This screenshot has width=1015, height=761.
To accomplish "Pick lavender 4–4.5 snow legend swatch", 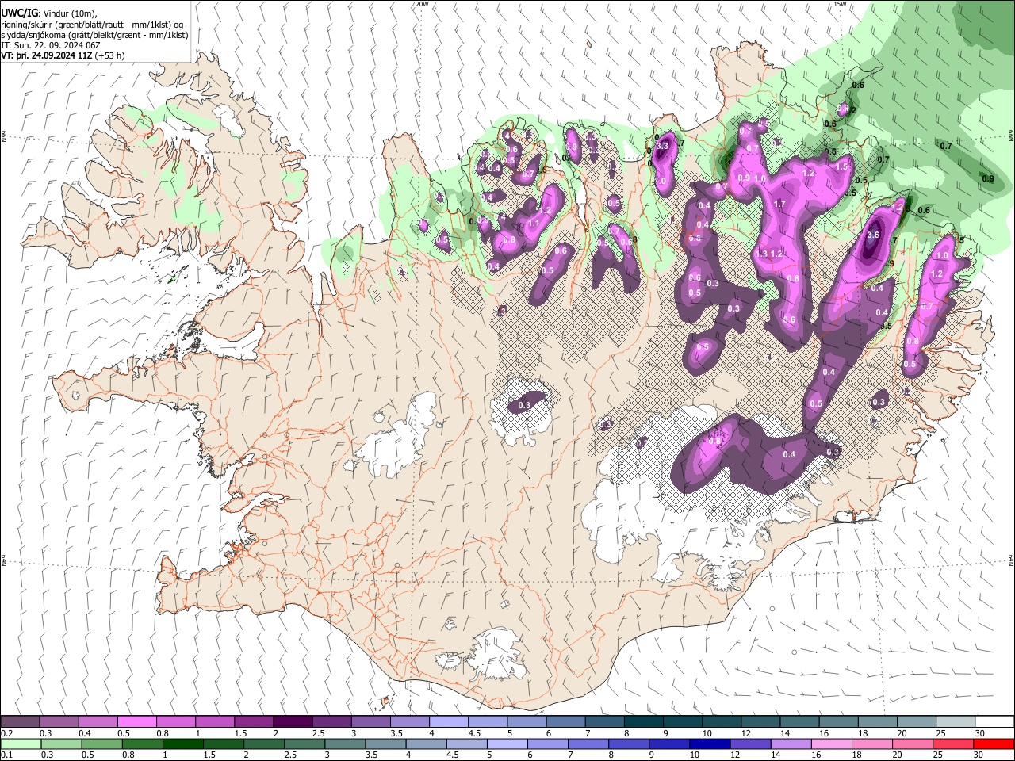I will click(448, 722).
